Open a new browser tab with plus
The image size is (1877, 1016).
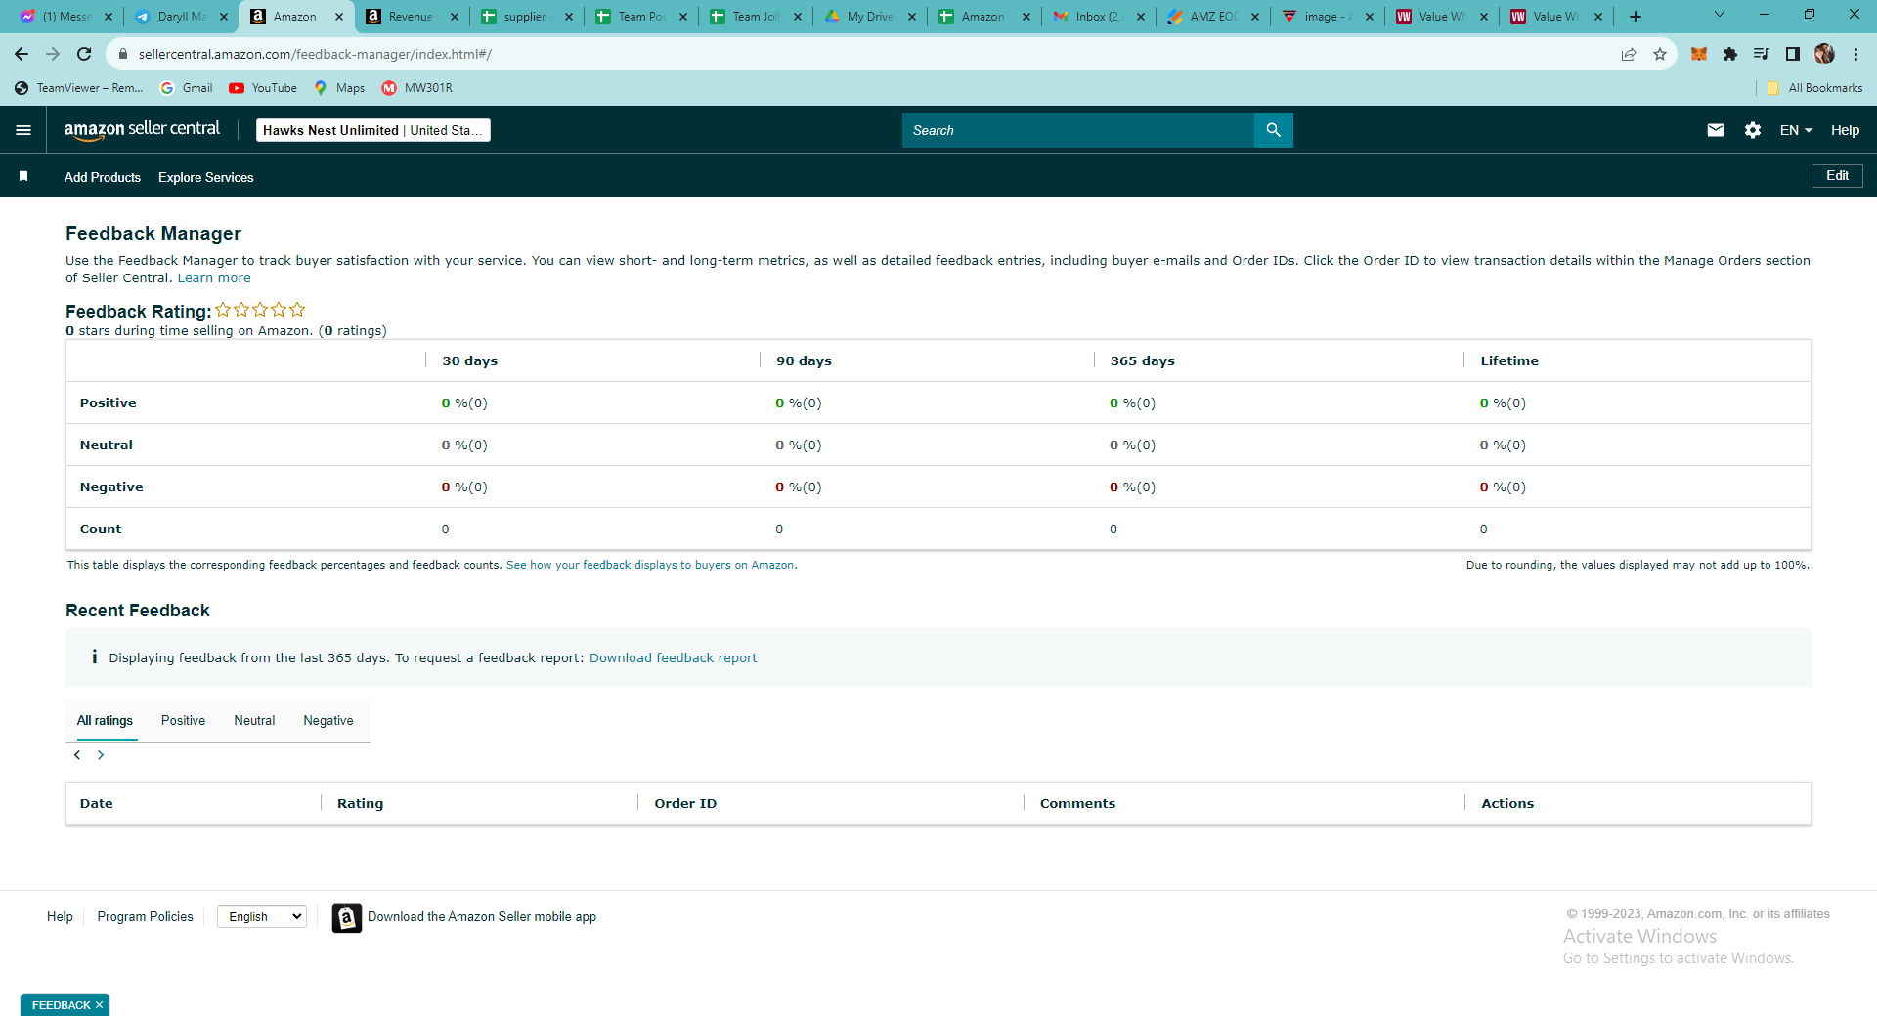click(1636, 17)
